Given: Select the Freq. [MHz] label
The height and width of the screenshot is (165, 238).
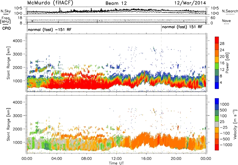Looking at the screenshot, I should pos(5,20).
